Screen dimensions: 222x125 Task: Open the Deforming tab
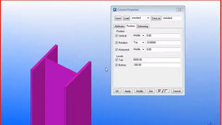click(x=143, y=26)
